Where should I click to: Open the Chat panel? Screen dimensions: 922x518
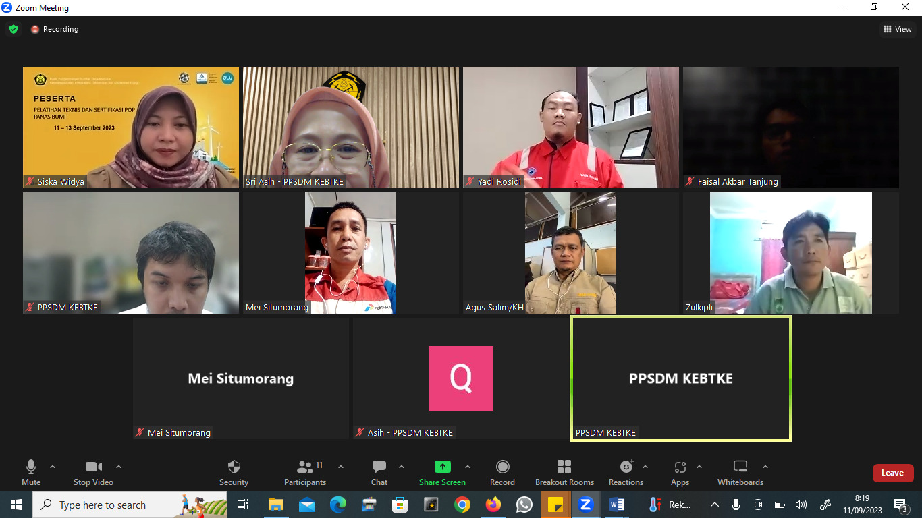tap(379, 472)
